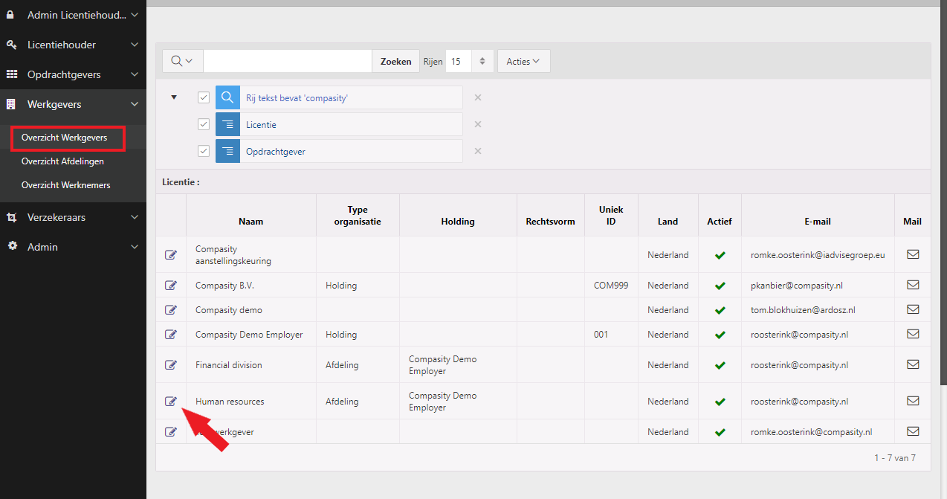Open the Acties menu

click(523, 61)
